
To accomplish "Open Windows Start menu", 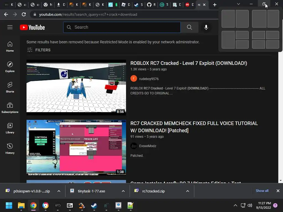I will (x=9, y=205).
